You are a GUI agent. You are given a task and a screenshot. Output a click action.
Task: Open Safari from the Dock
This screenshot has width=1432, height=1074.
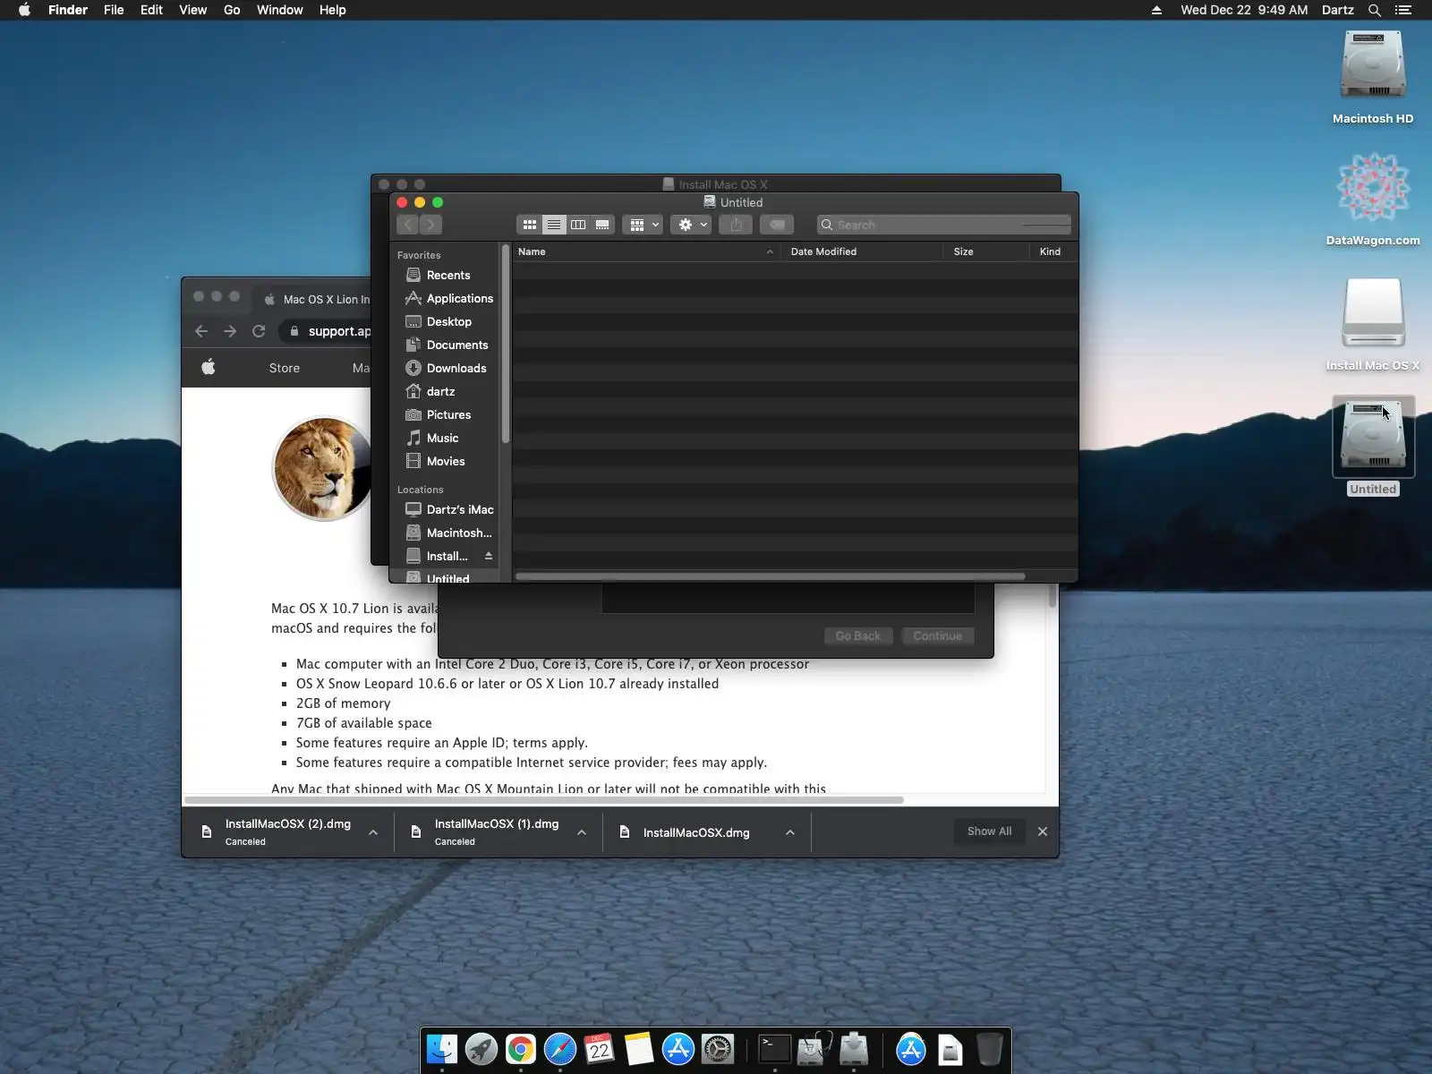coord(560,1049)
